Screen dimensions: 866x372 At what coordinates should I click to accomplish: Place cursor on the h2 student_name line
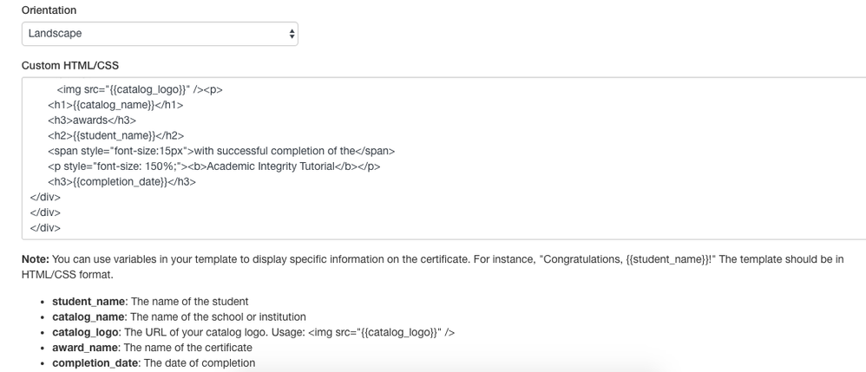click(115, 135)
